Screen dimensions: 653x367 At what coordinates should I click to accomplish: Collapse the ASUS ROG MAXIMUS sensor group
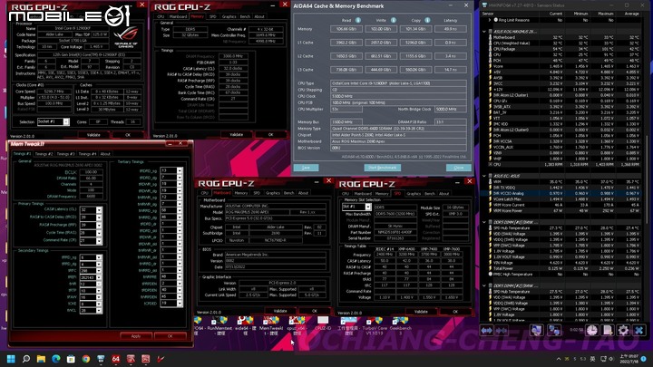coord(484,31)
